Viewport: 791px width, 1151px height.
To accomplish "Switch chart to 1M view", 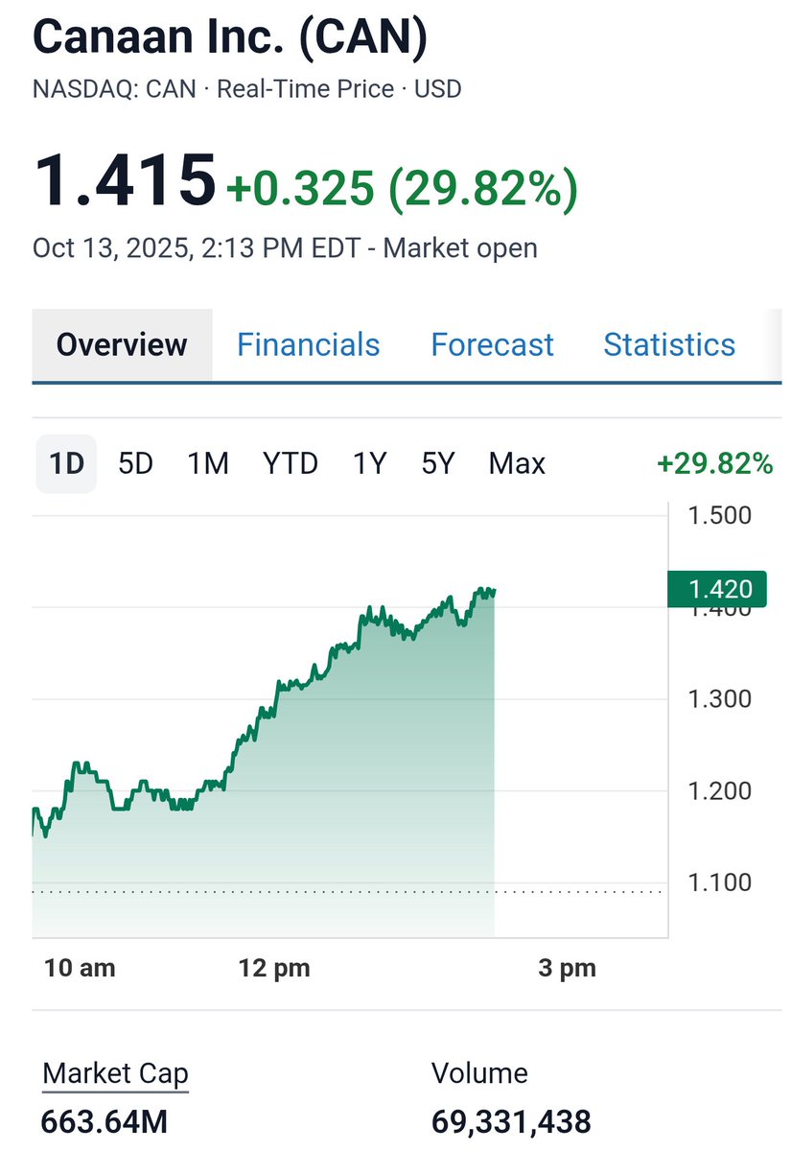I will pyautogui.click(x=207, y=463).
